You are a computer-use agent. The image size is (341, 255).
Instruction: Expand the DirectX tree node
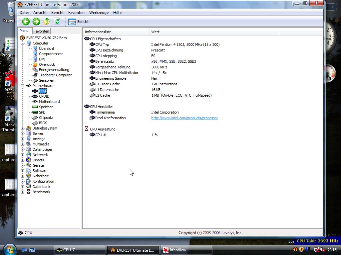click(22, 160)
